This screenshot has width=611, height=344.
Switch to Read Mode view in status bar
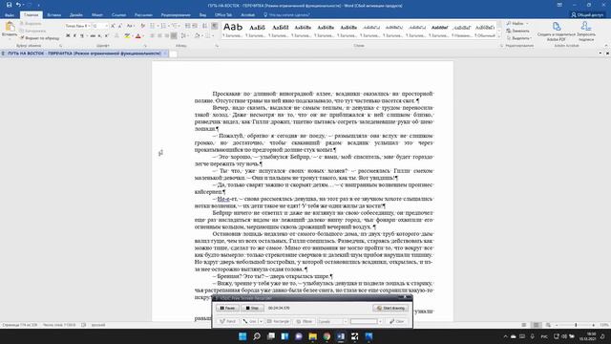(x=524, y=325)
